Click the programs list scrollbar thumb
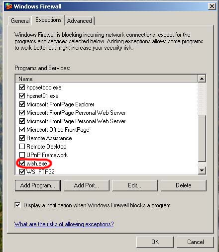219x252 pixels. (x=202, y=139)
